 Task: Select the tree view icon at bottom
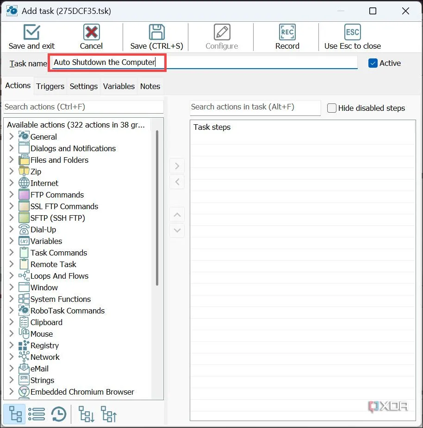tap(15, 414)
